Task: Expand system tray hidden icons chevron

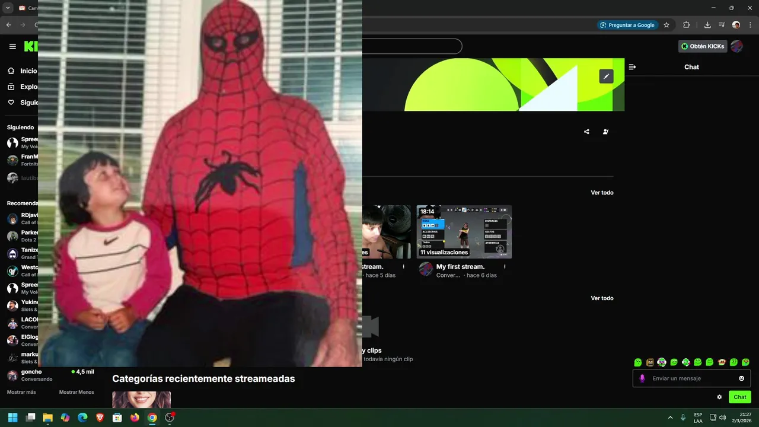Action: click(670, 418)
